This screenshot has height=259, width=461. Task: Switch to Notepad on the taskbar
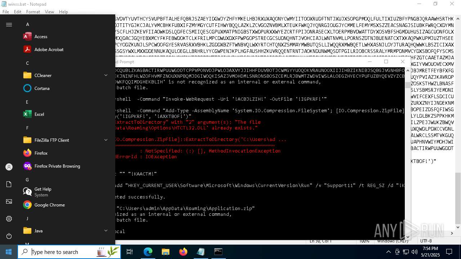[x=201, y=252]
